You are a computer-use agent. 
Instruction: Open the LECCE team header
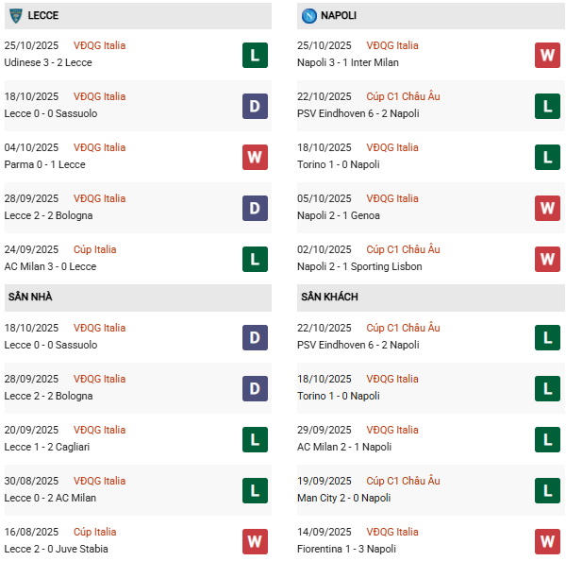point(42,16)
